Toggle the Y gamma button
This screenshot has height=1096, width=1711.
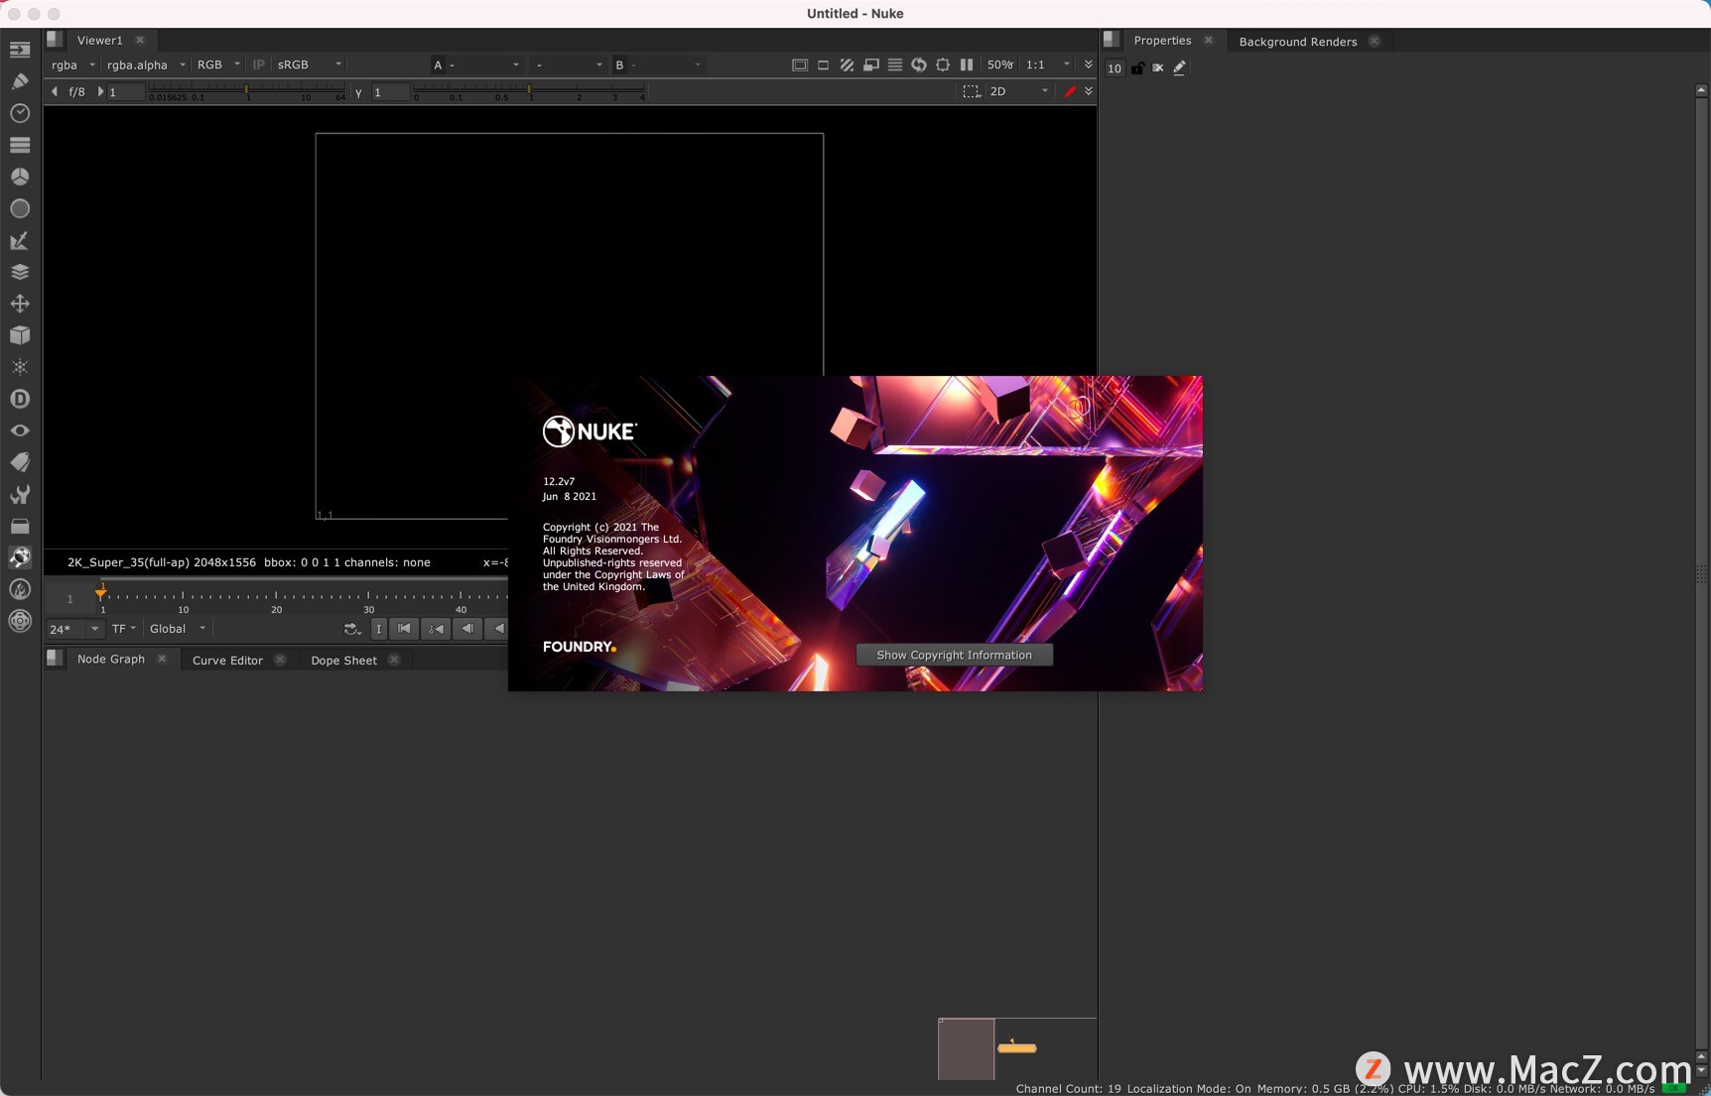(358, 92)
